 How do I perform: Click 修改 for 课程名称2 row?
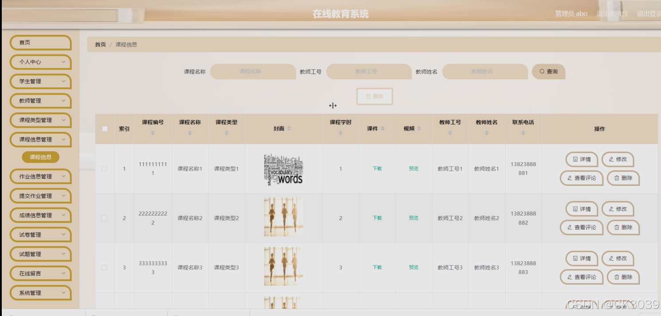click(618, 209)
